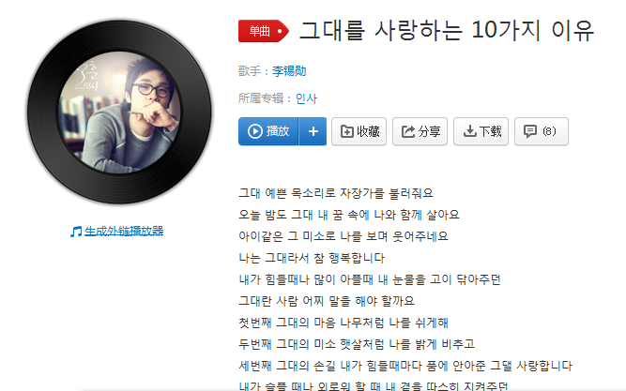Viewport: 626px width, 391px height.
Task: Click the share arrow icon
Action: 408,131
